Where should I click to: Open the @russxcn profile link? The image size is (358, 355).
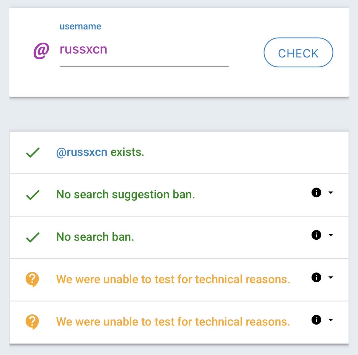click(x=82, y=152)
